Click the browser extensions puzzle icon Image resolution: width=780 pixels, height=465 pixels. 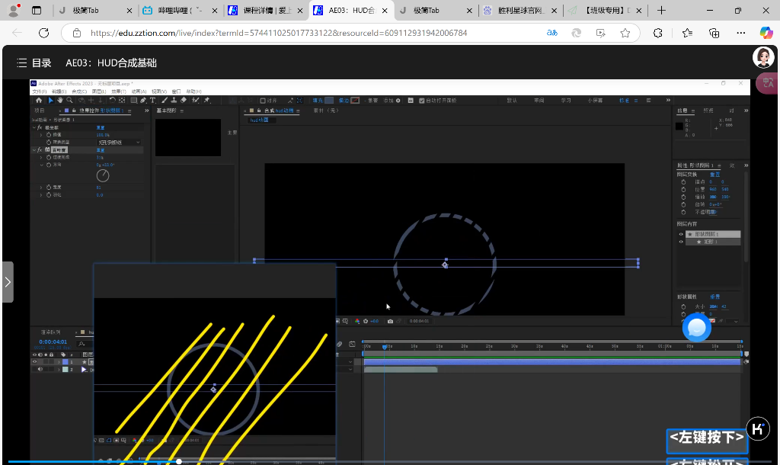coord(657,34)
